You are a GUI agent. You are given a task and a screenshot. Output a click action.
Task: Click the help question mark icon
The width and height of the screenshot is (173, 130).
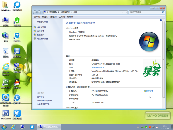point(161,20)
